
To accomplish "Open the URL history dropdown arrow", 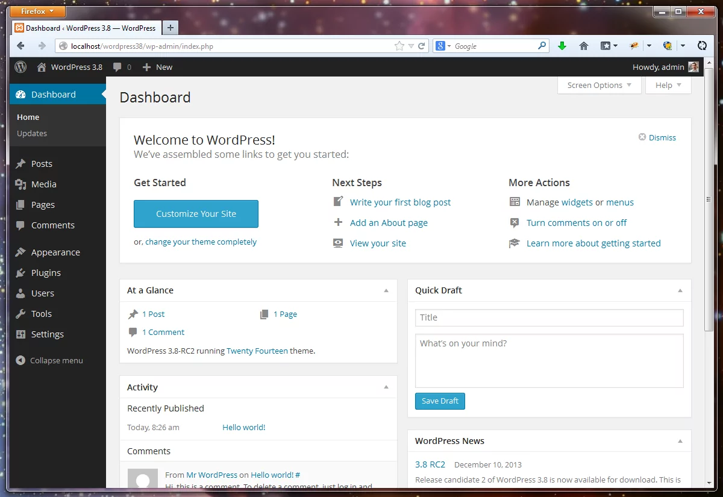I will (x=412, y=46).
